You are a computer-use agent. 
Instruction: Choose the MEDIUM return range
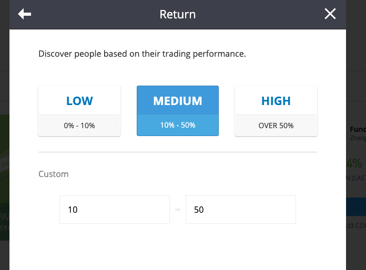178,100
